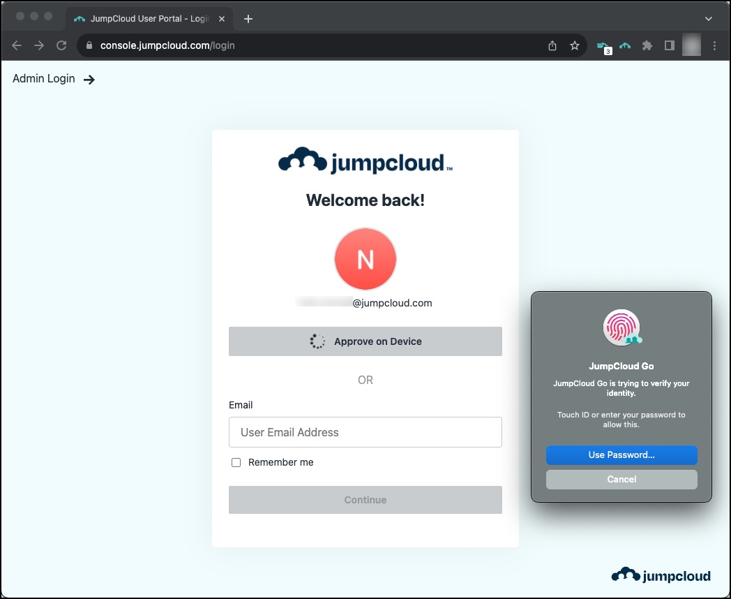Image resolution: width=731 pixels, height=599 pixels.
Task: View site information via the padlock icon
Action: [x=88, y=44]
